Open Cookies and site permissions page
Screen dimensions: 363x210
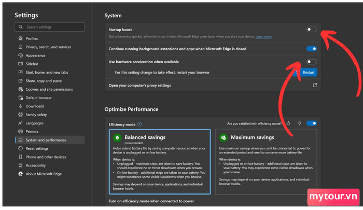point(50,89)
